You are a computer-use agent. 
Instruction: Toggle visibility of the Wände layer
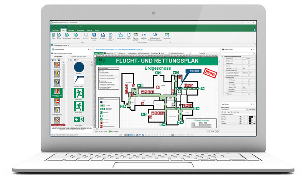(241, 116)
